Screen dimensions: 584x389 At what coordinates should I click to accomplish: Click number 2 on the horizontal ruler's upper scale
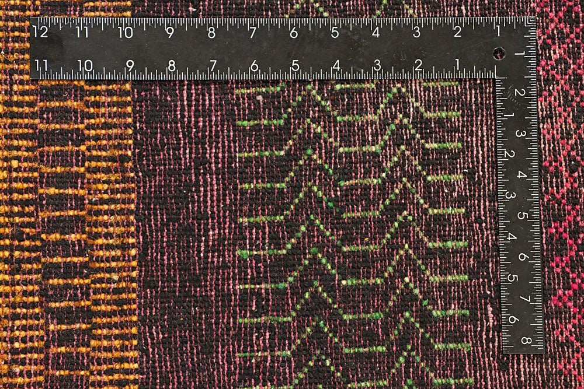click(457, 33)
